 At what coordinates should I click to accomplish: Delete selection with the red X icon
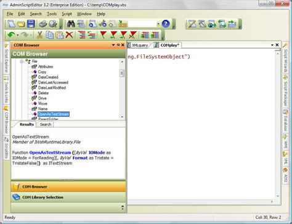click(69, 35)
